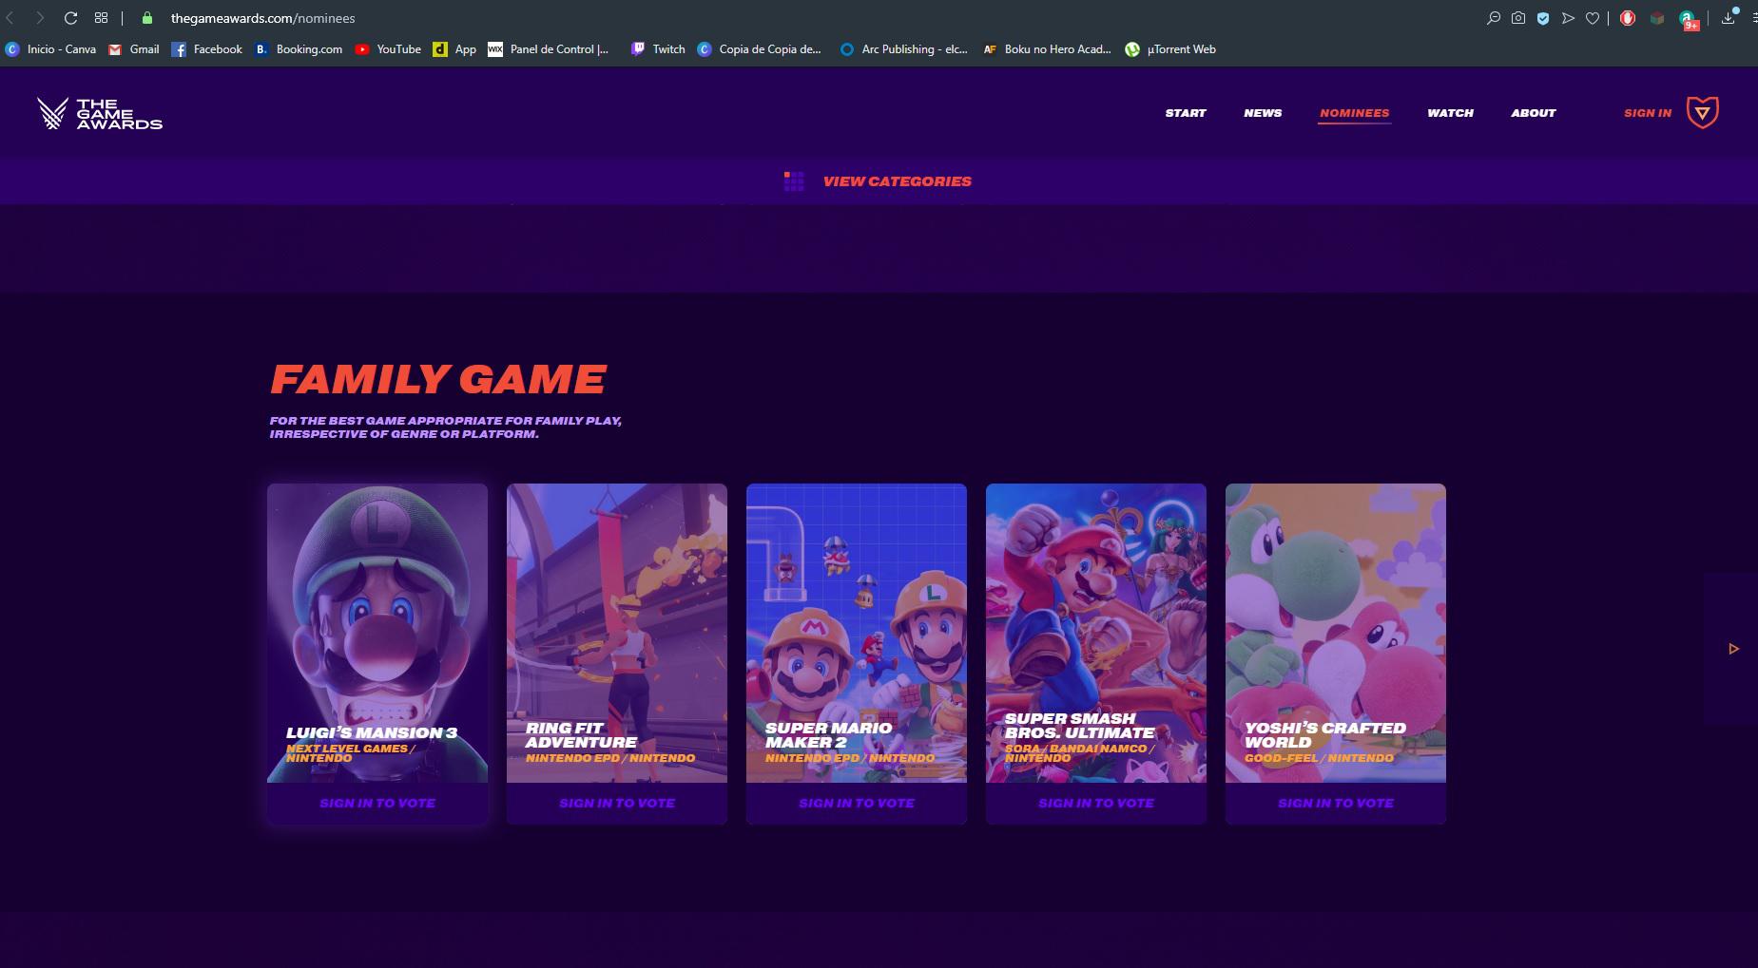
Task: Open the YouTube bookmark
Action: (x=388, y=49)
